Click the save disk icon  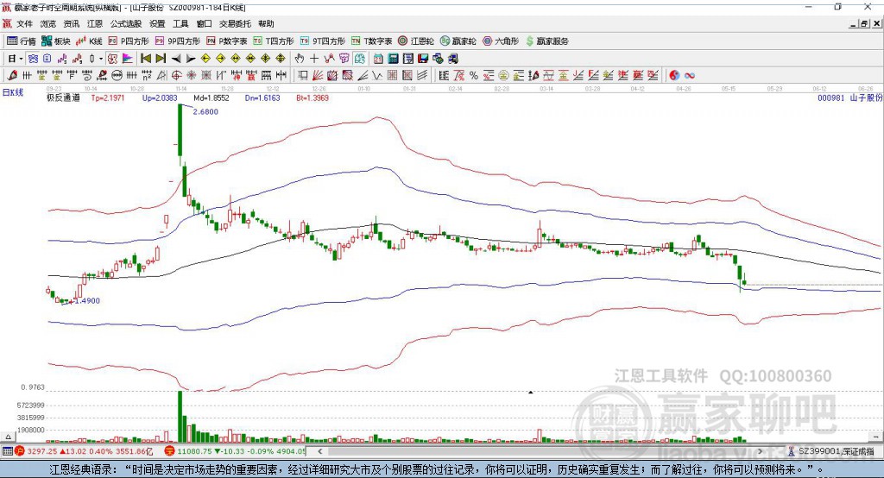(423, 59)
